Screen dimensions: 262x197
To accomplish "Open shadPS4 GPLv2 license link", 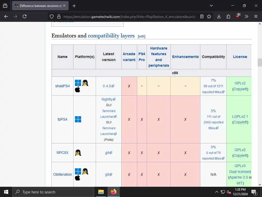I will [240, 83].
